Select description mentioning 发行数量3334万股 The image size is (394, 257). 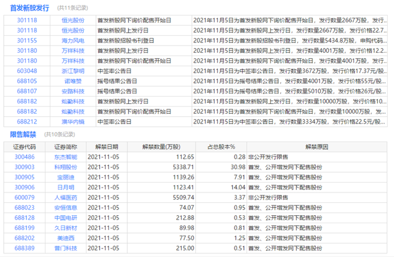tap(289, 122)
